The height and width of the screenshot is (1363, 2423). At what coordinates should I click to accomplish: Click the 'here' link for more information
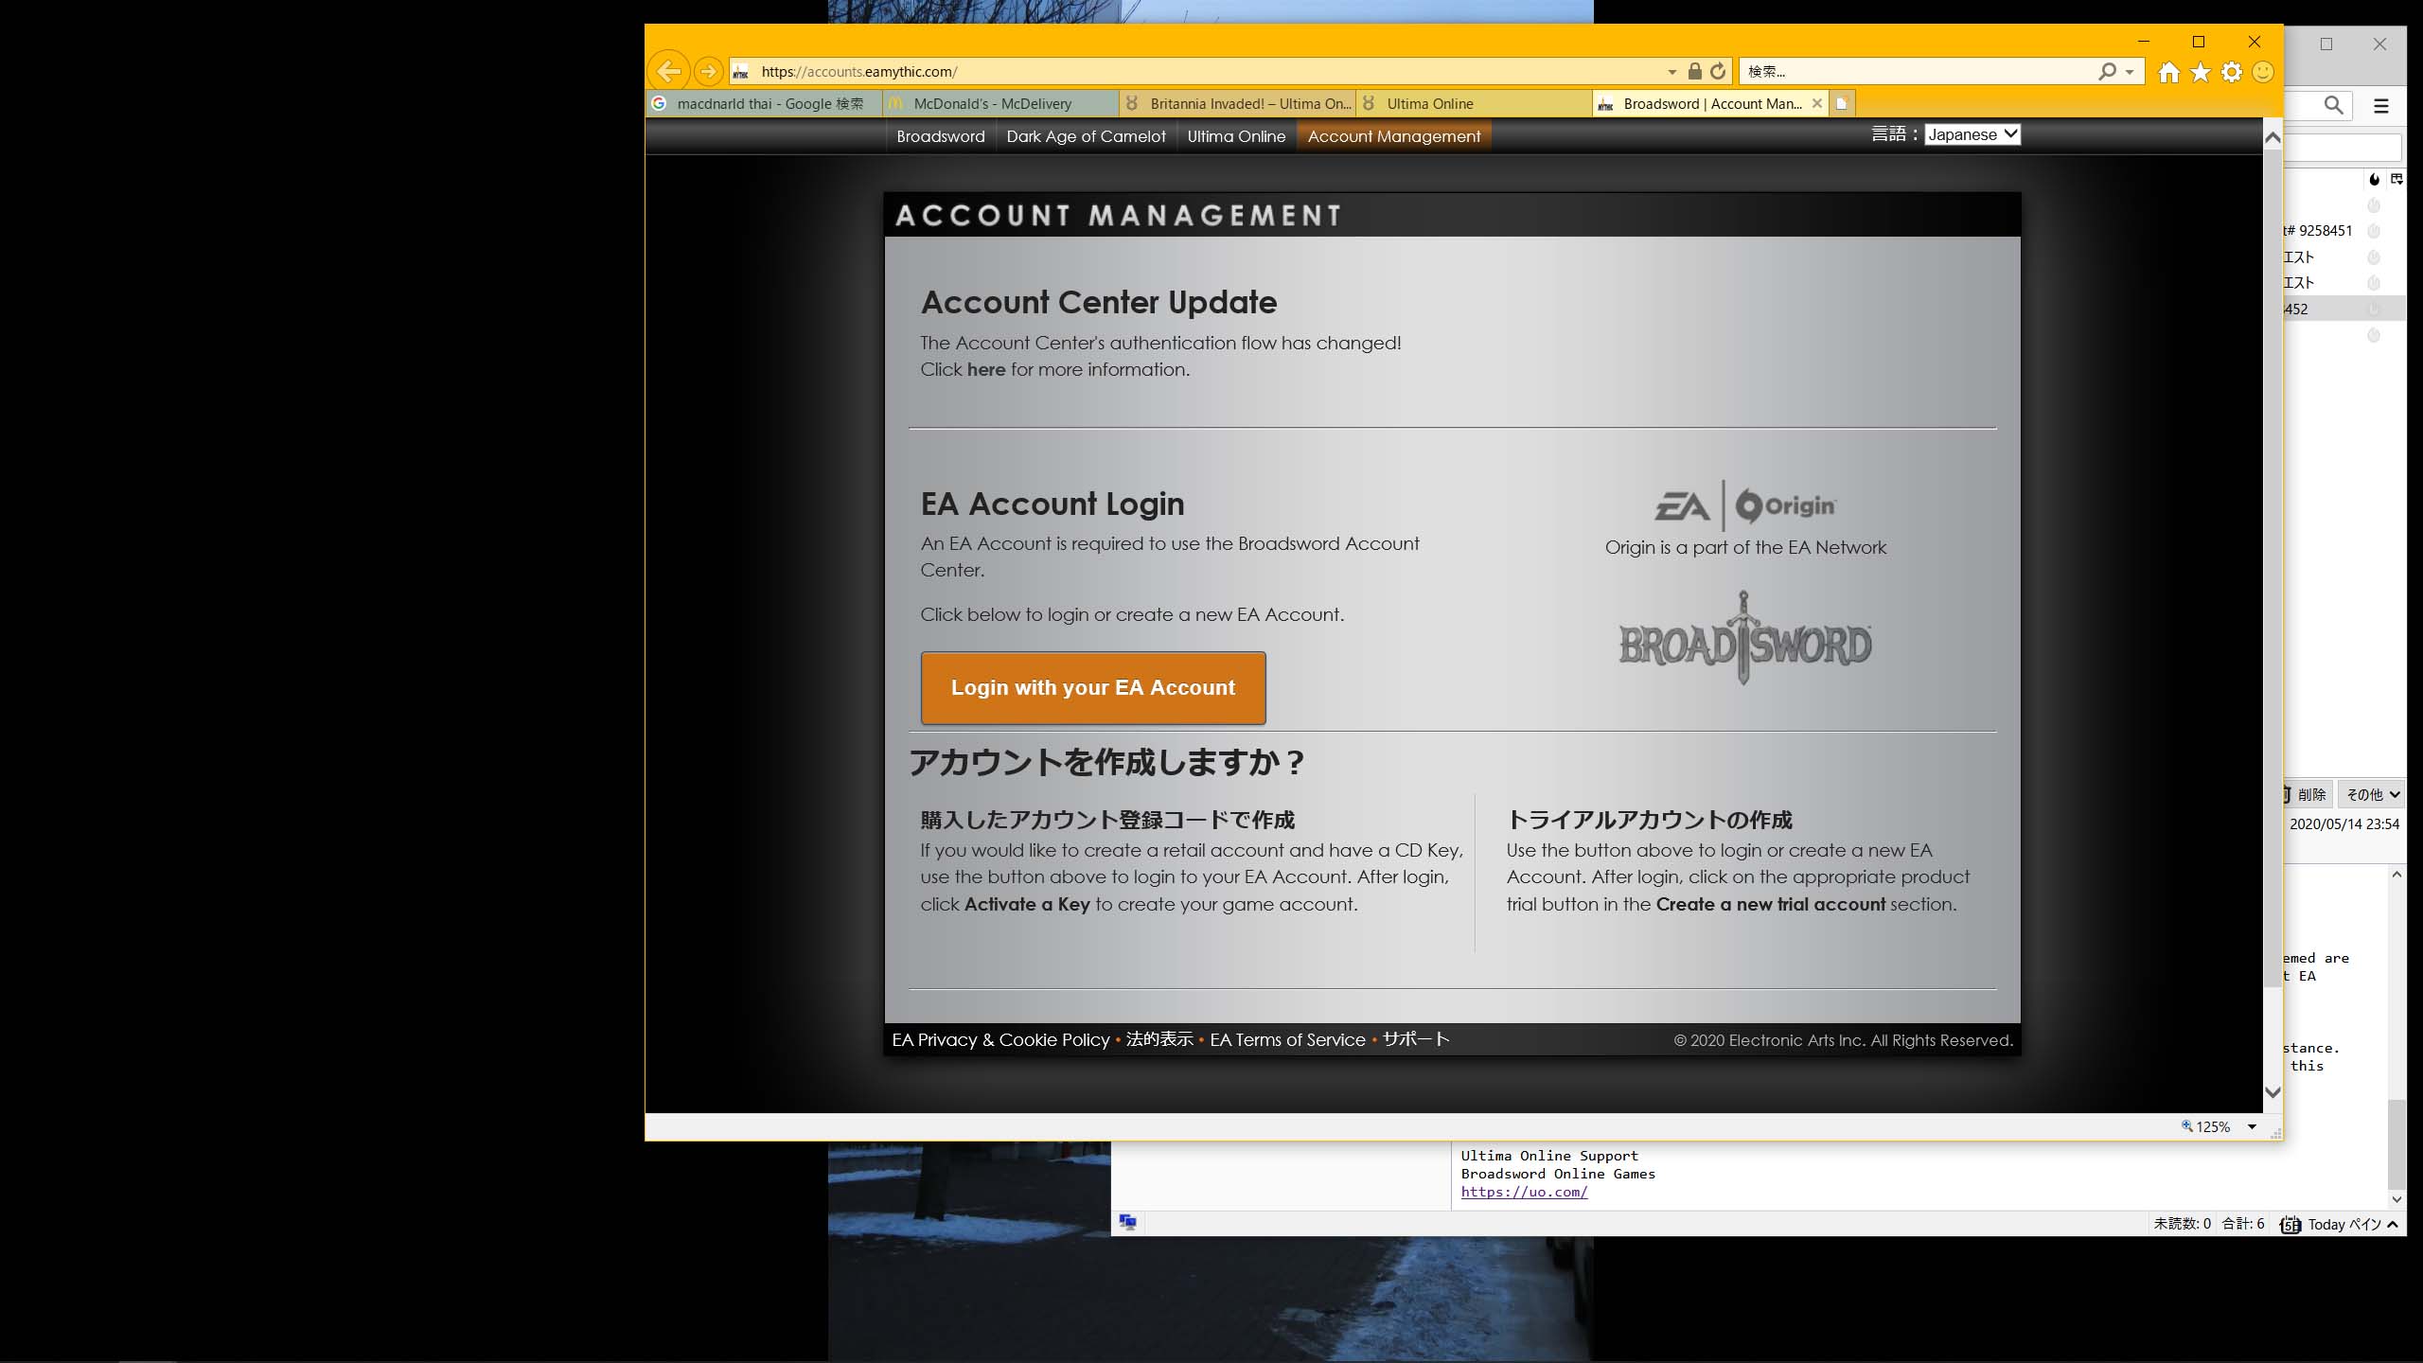[986, 369]
